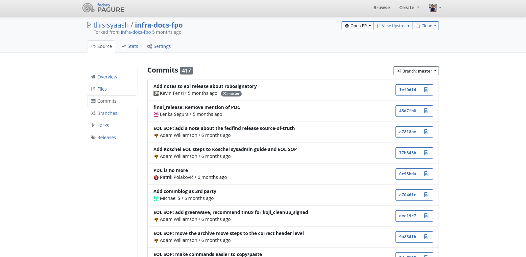The height and width of the screenshot is (257, 526).
Task: Click Lenka Segura's avatar image
Action: point(156,115)
